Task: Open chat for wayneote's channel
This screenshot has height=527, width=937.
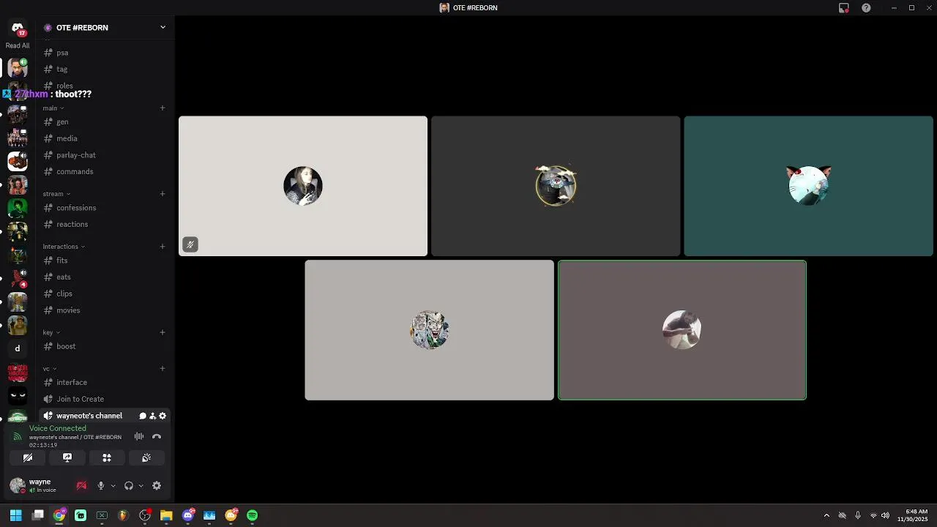Action: click(x=143, y=416)
